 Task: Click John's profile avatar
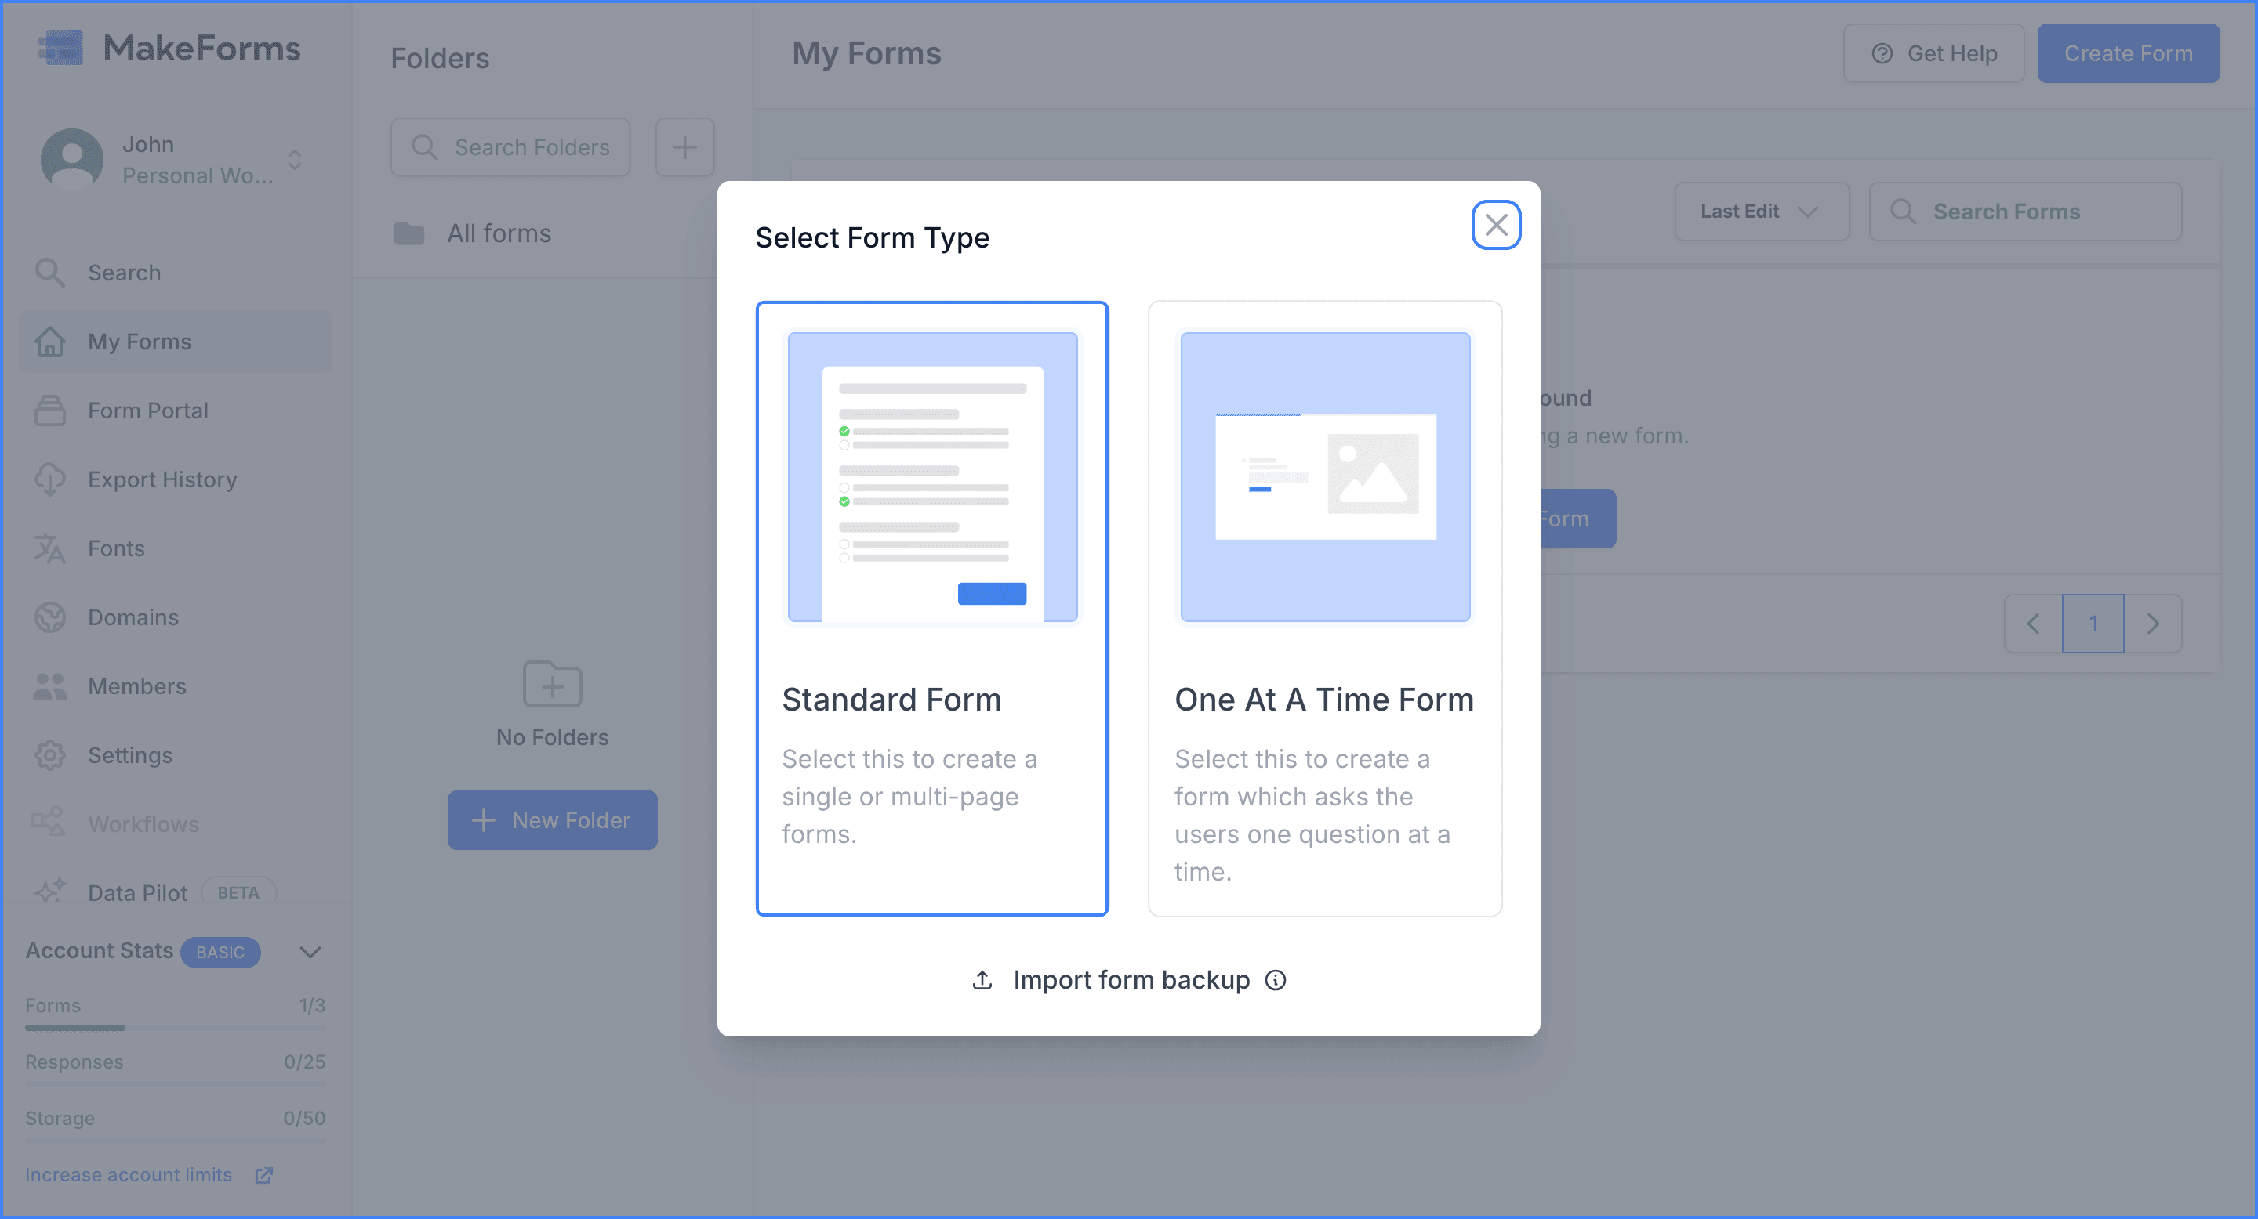point(72,159)
